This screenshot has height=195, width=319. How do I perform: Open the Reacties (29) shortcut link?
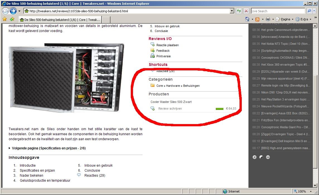click(165, 71)
